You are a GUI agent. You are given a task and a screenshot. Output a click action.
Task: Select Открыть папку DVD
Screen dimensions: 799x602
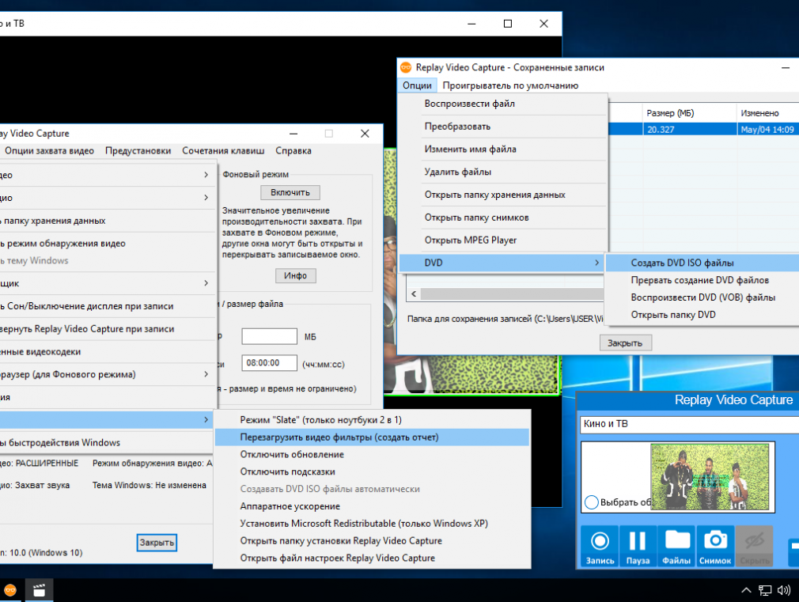point(702,315)
